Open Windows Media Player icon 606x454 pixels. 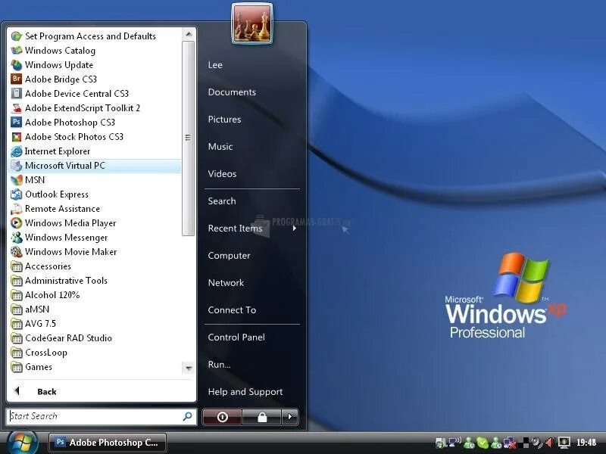16,223
